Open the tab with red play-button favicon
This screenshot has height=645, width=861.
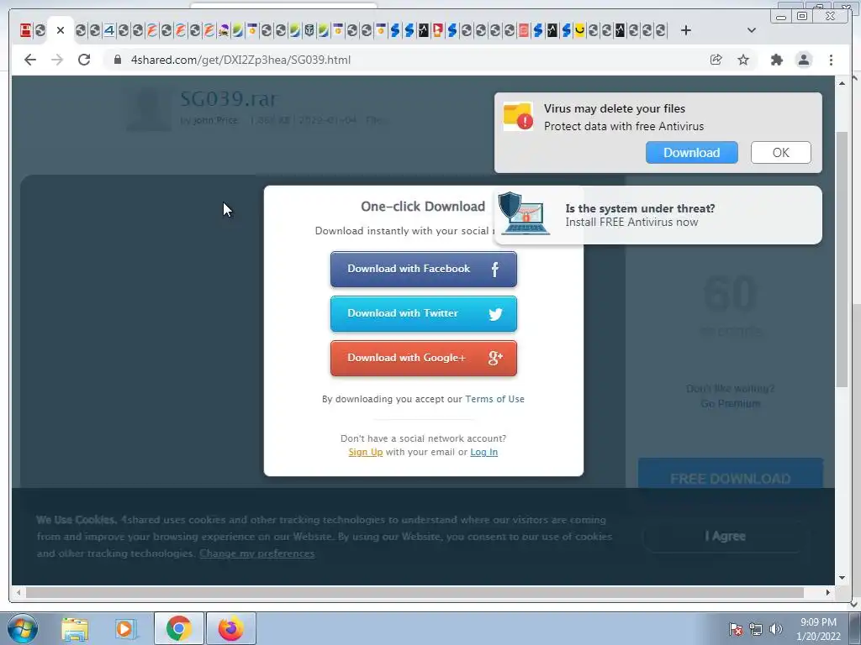pyautogui.click(x=437, y=30)
